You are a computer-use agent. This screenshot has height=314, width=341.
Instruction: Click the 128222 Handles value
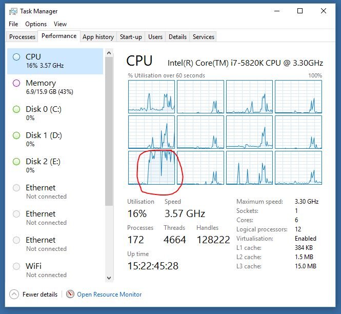point(213,240)
